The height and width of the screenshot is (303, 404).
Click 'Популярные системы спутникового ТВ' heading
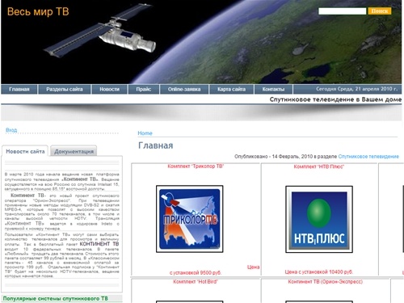click(55, 298)
